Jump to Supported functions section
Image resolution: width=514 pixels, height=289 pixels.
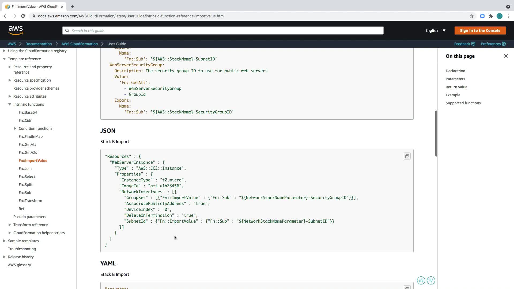463,103
